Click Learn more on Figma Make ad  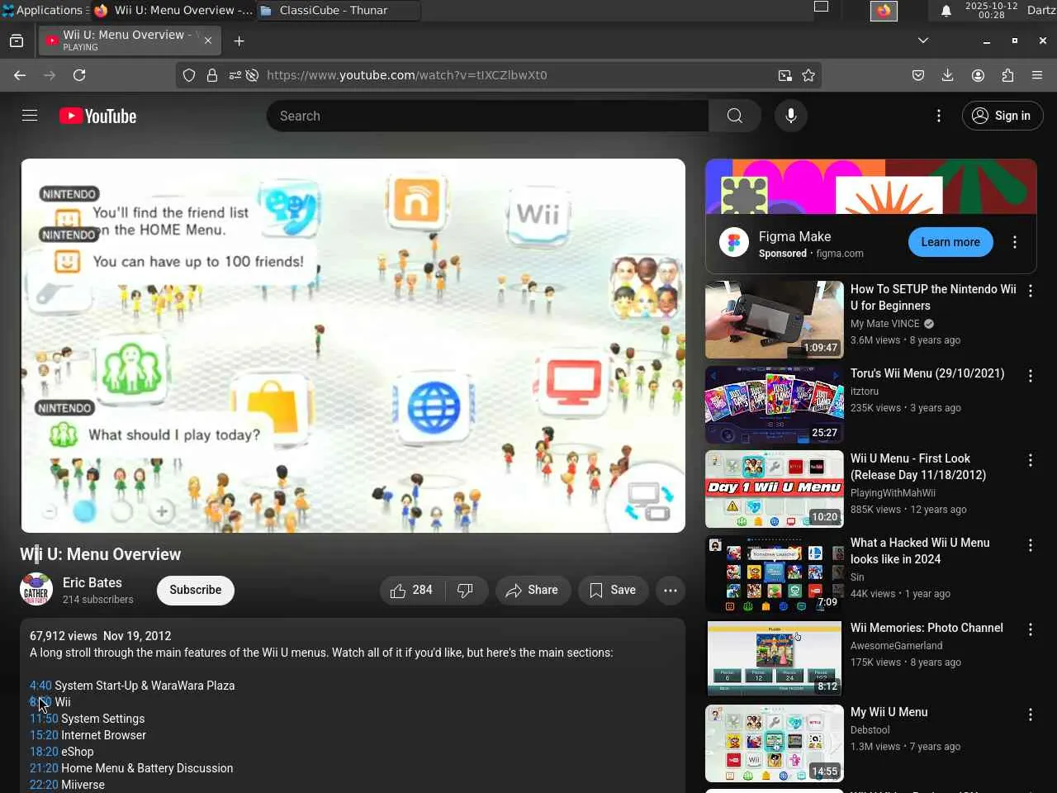click(950, 242)
